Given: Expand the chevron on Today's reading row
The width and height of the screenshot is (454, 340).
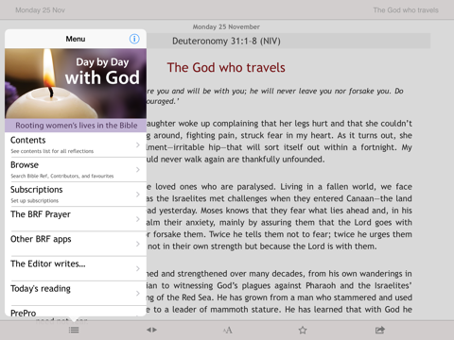Looking at the screenshot, I should [x=138, y=294].
